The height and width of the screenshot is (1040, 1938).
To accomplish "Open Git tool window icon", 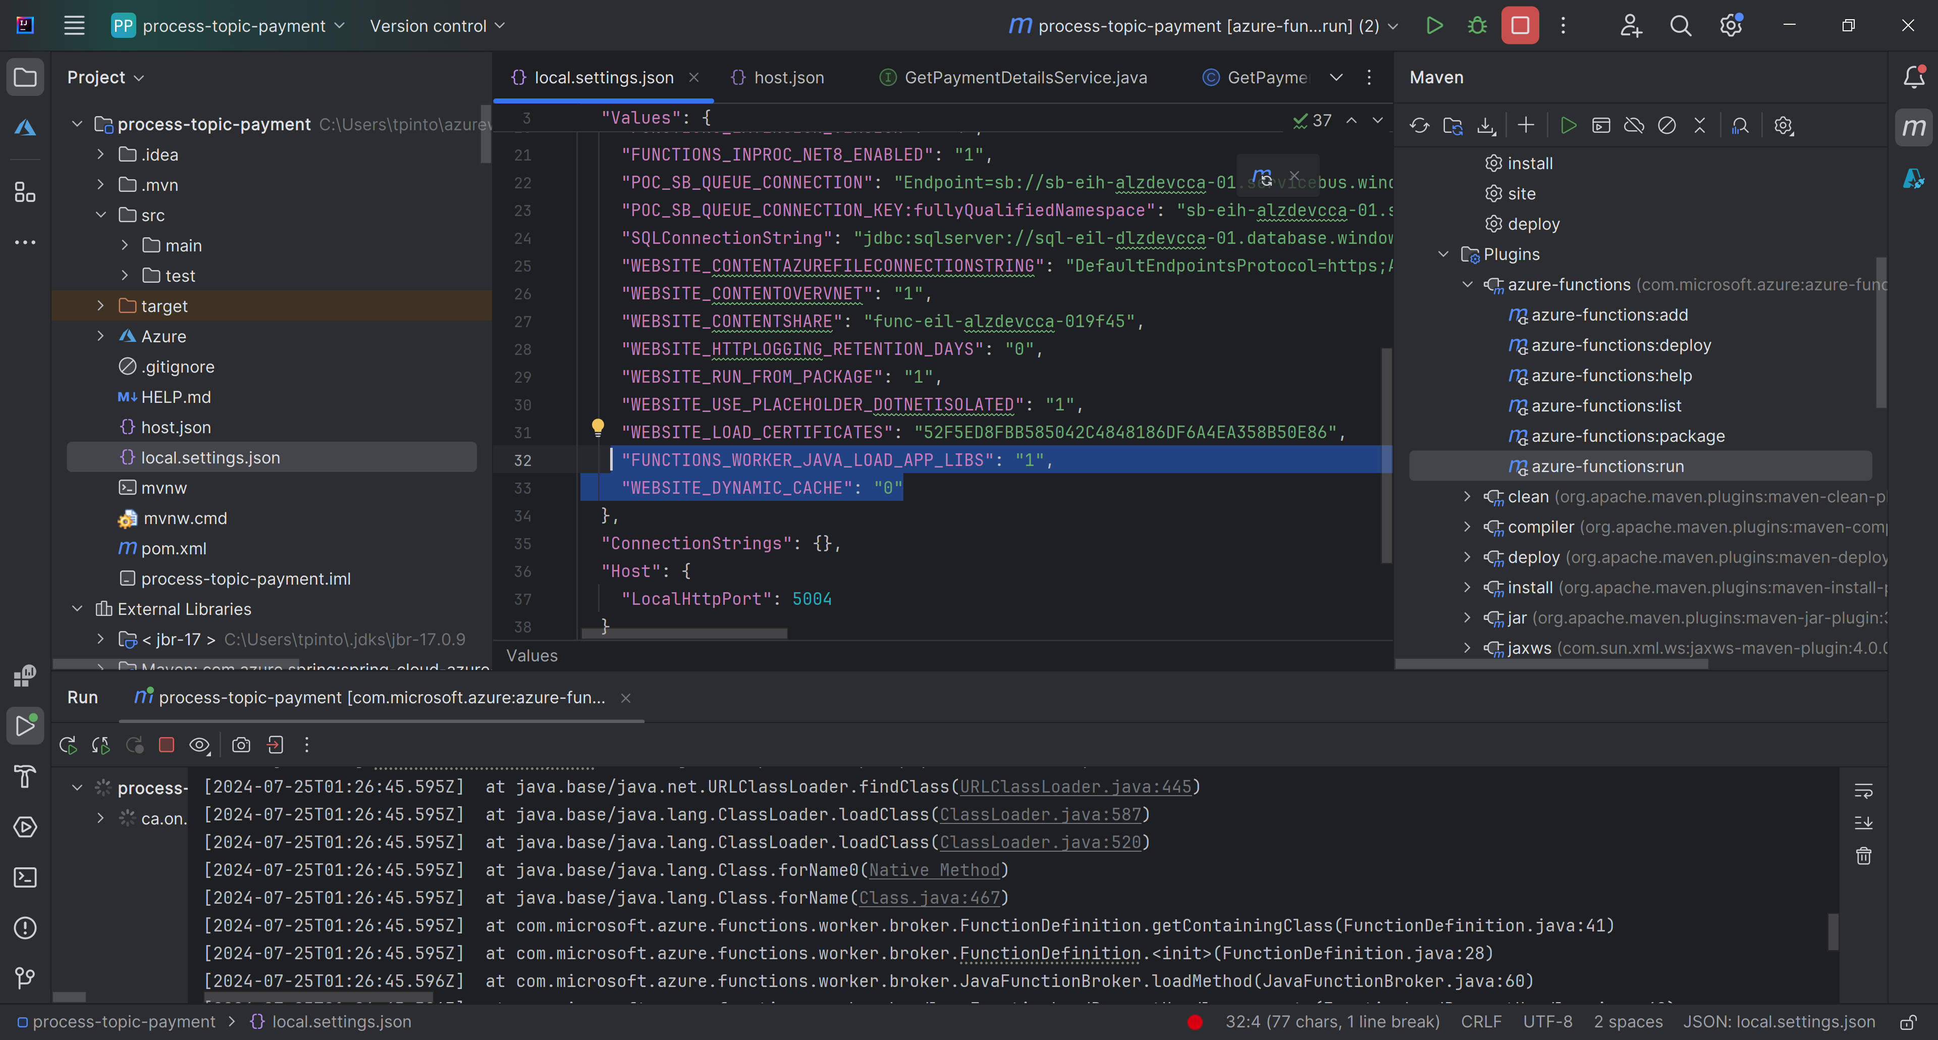I will pyautogui.click(x=25, y=977).
